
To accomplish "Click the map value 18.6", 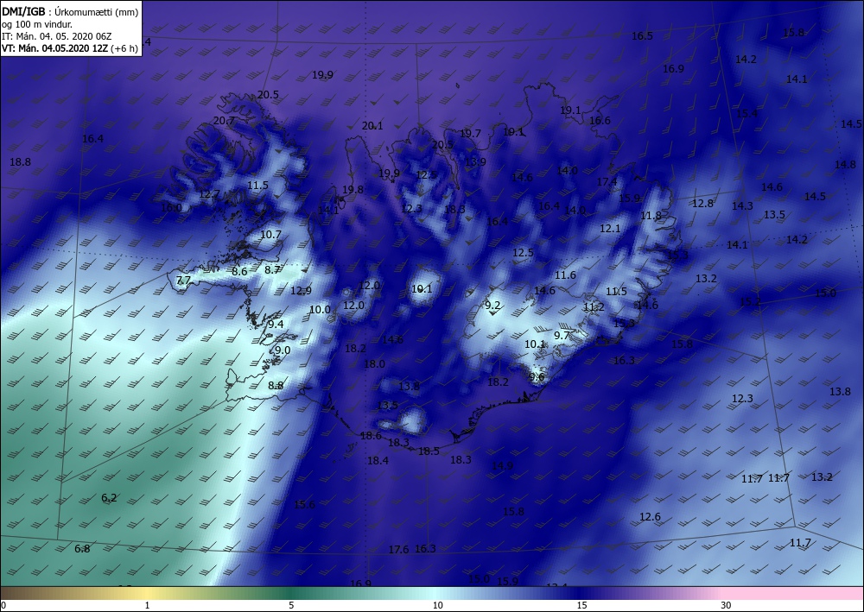I will (x=371, y=436).
